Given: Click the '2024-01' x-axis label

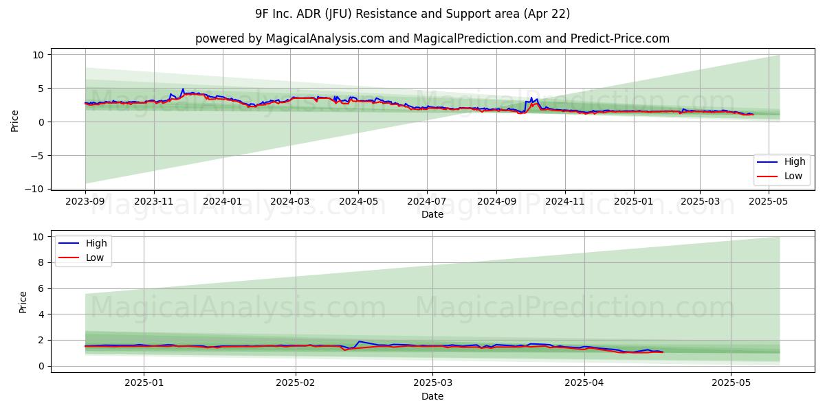Looking at the screenshot, I should pyautogui.click(x=223, y=202).
